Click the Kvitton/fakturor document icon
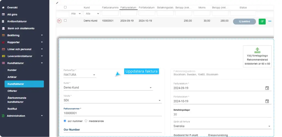 (3, 21)
